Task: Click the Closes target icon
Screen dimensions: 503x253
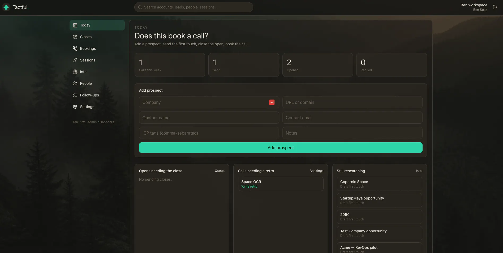Action: pyautogui.click(x=75, y=37)
